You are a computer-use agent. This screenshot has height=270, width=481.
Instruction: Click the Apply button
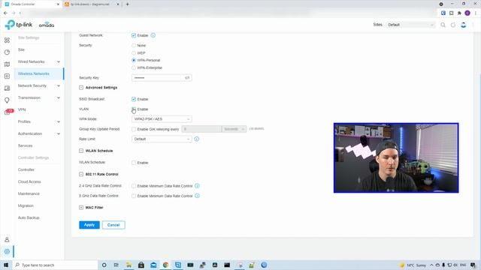click(89, 225)
